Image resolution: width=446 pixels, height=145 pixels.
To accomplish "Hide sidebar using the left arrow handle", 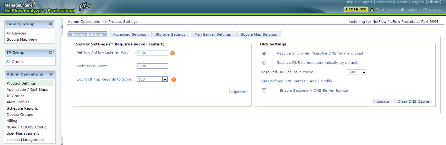I will click(x=62, y=27).
